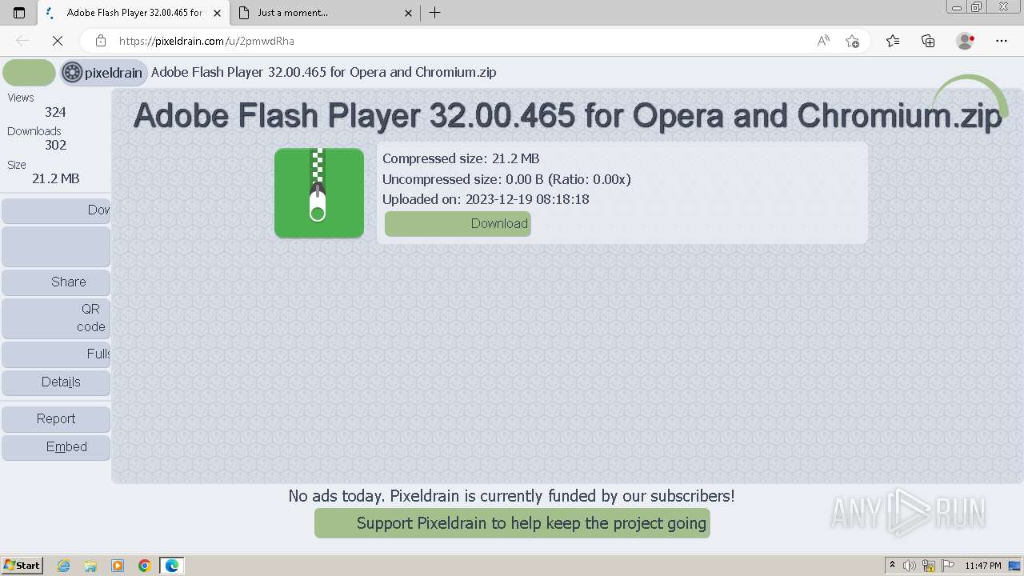
Task: Launch Internet Explorer from taskbar
Action: pos(64,566)
